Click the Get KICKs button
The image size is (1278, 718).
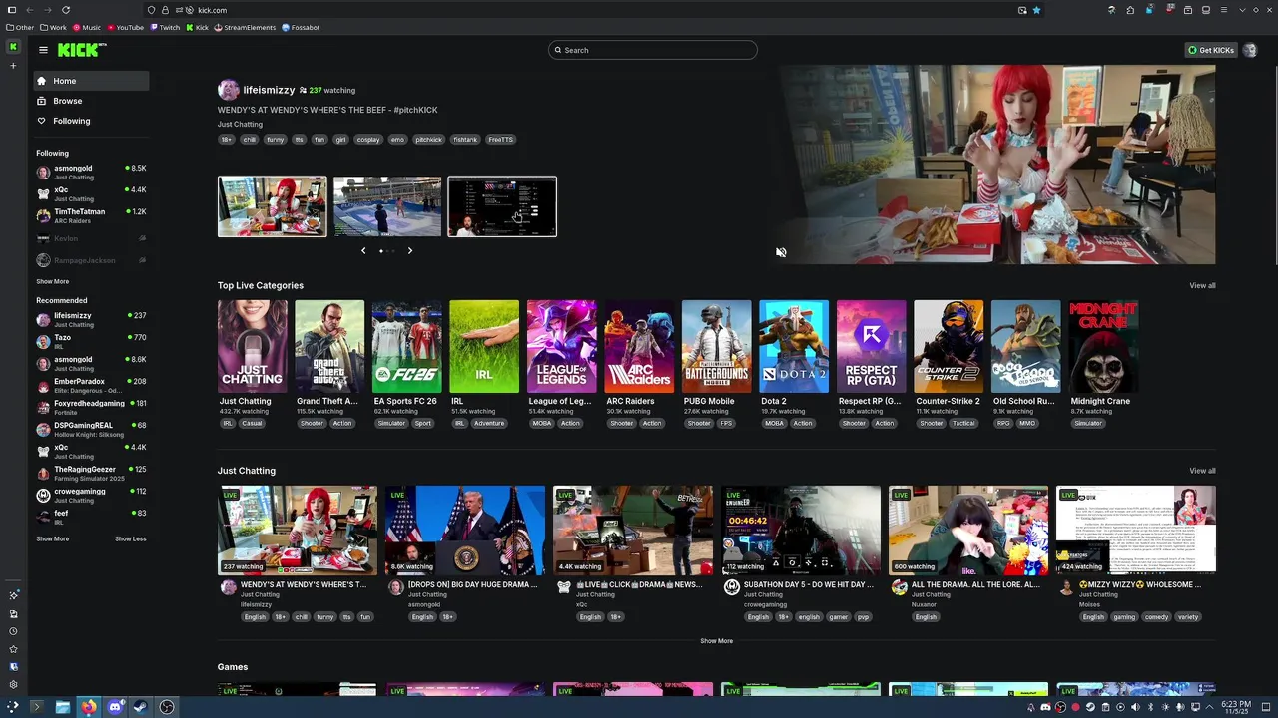pos(1211,50)
